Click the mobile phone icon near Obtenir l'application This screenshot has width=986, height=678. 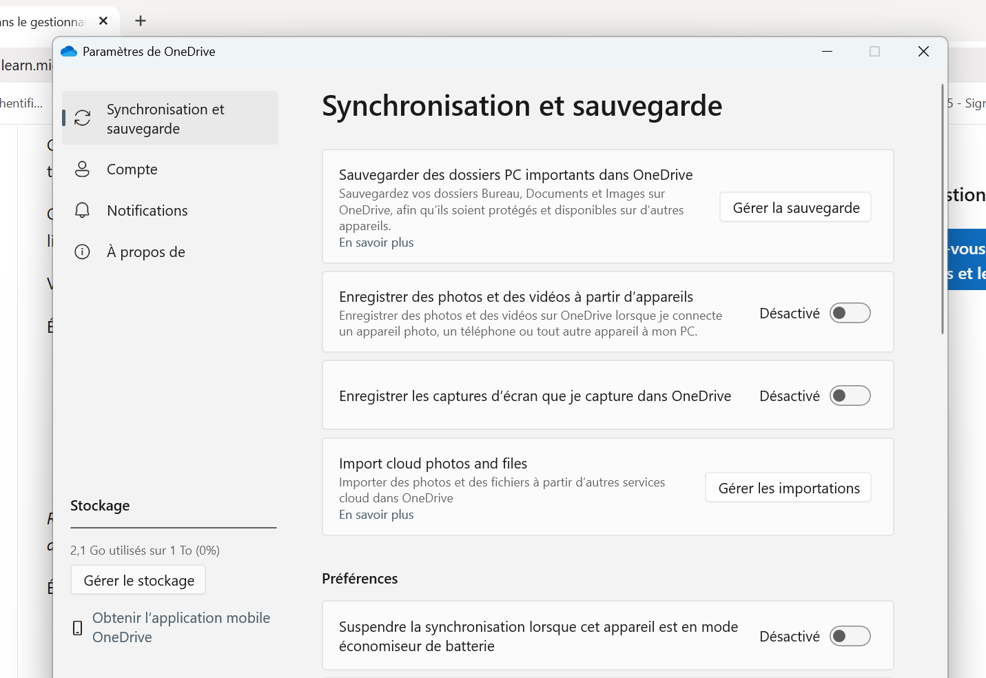(78, 628)
